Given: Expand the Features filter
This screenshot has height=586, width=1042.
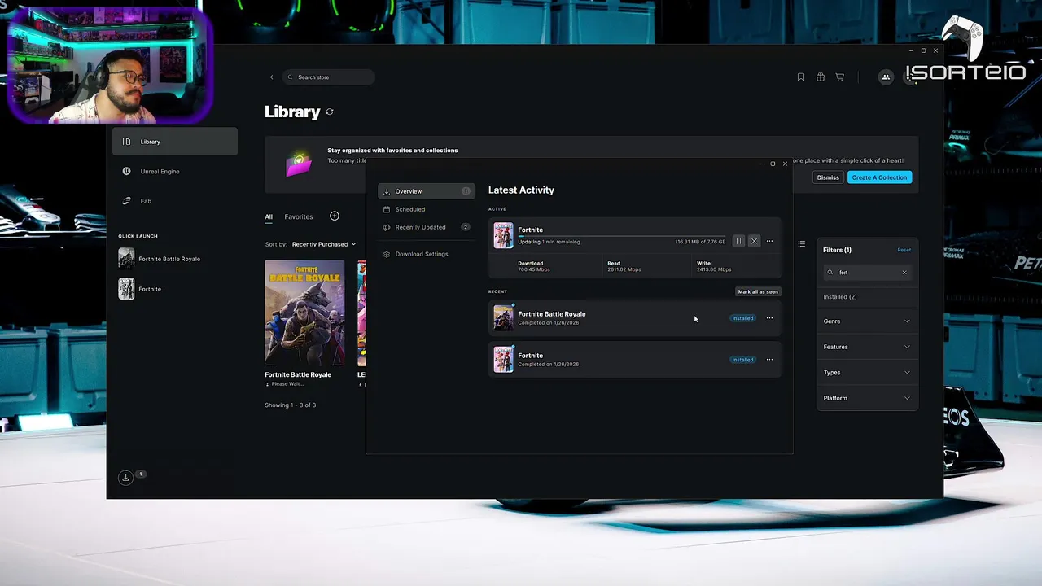Looking at the screenshot, I should [x=867, y=347].
